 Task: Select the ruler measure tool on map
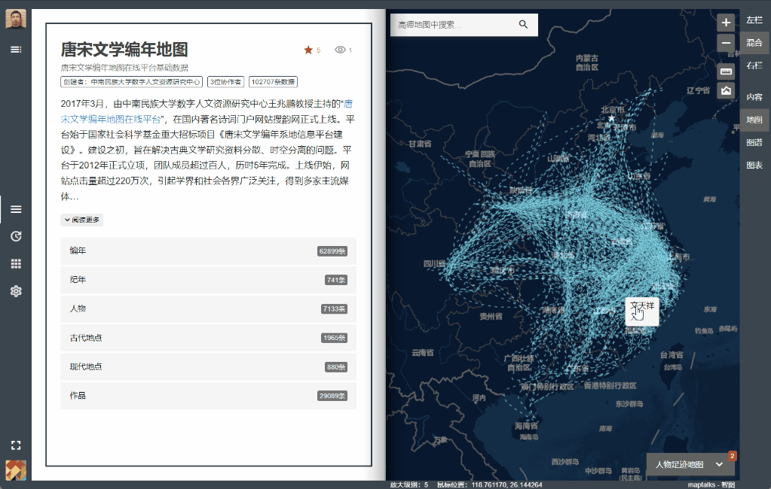726,71
